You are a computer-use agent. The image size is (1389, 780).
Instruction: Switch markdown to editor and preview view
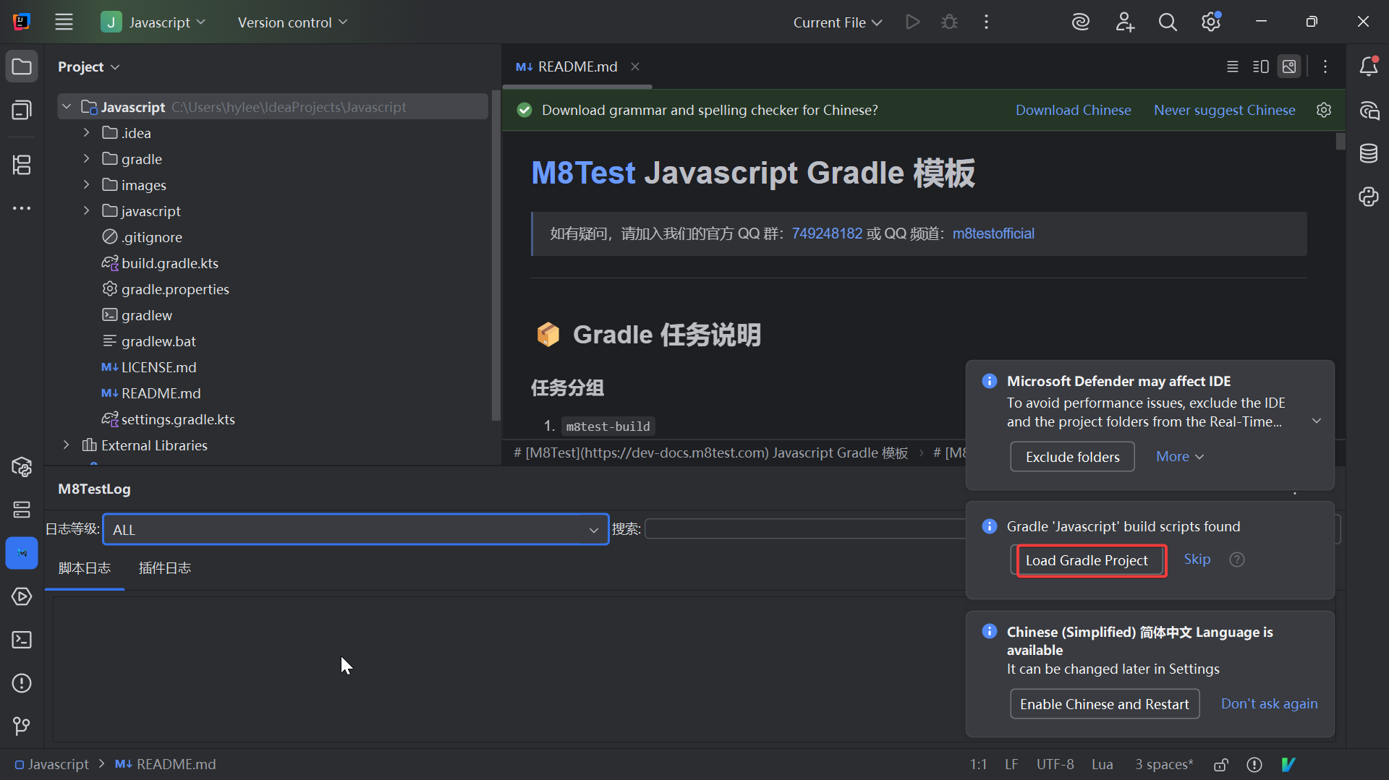(1261, 67)
